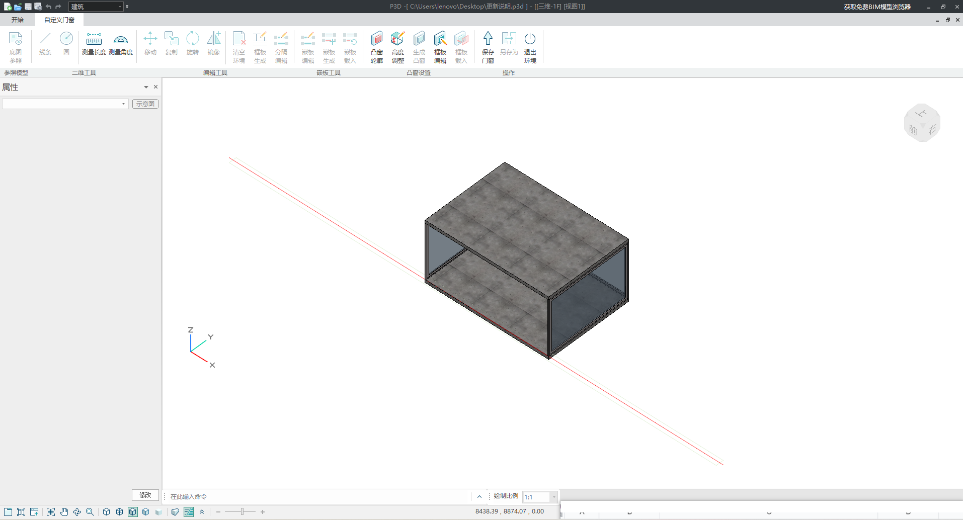Open the 框板编辑 frame panel edit tool

click(x=440, y=47)
